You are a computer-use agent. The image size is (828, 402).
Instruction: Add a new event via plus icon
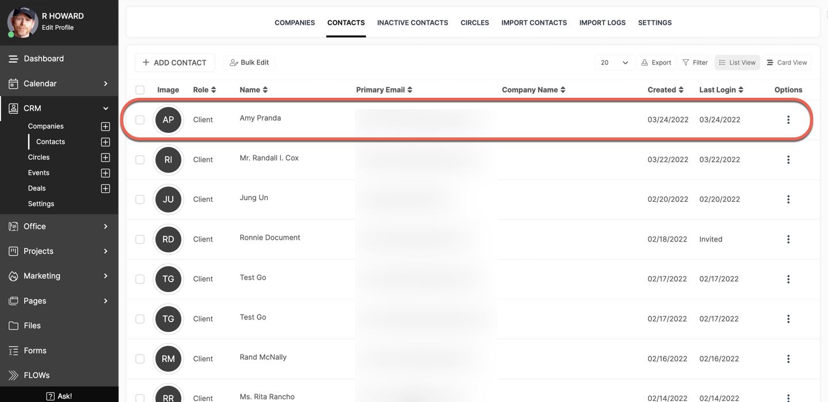(105, 173)
